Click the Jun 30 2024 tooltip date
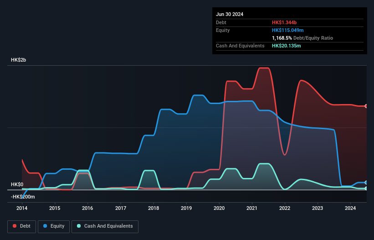374x240 pixels. (x=230, y=14)
